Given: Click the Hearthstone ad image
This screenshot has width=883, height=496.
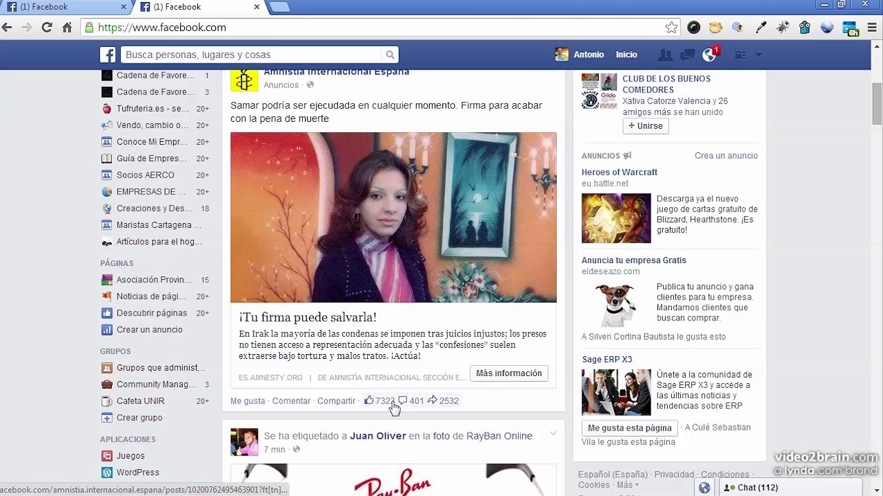Looking at the screenshot, I should point(616,218).
